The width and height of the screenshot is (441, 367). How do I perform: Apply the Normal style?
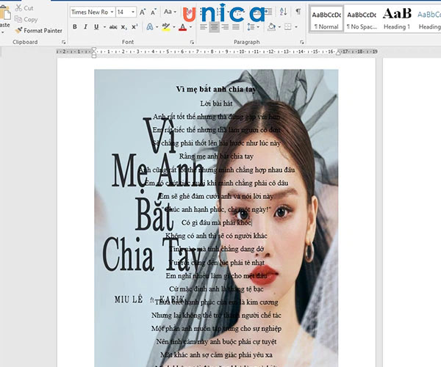pos(326,20)
